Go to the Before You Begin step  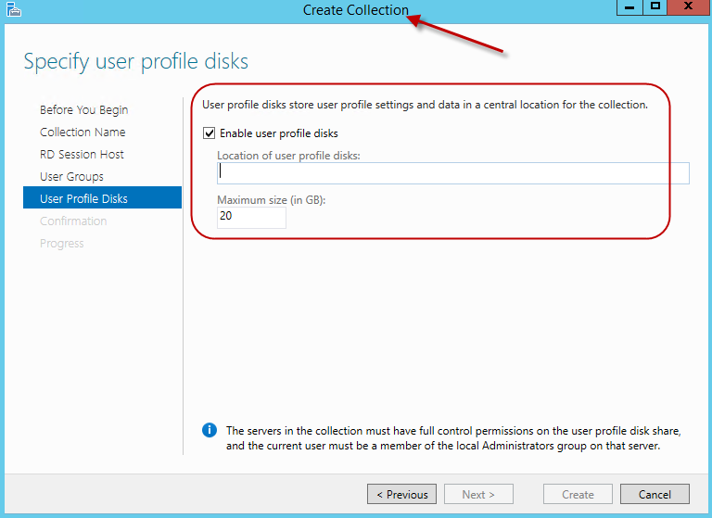pos(83,110)
